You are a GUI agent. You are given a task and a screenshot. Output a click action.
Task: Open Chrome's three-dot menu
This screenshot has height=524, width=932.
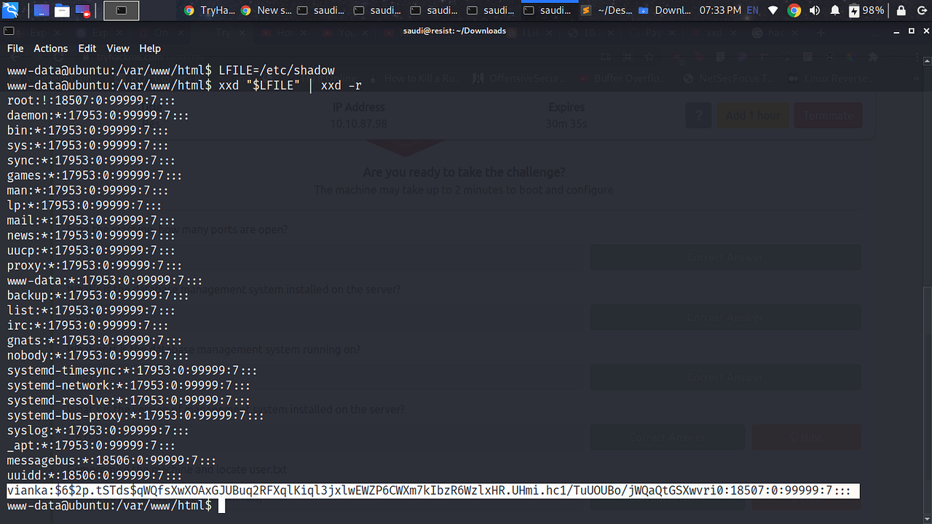tap(917, 57)
